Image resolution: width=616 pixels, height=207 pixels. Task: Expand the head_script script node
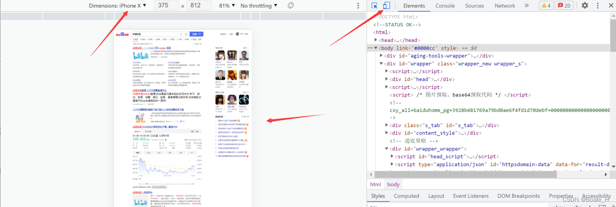tap(392, 156)
